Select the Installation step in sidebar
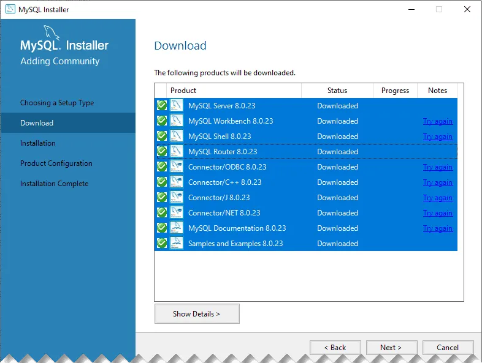The width and height of the screenshot is (482, 363). pos(38,143)
